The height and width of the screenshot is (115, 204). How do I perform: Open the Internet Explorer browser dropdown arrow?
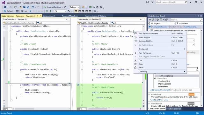point(62,7)
